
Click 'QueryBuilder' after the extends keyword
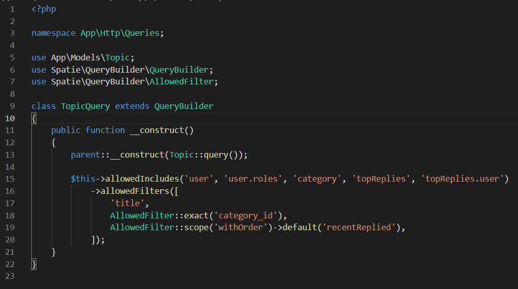[x=184, y=106]
